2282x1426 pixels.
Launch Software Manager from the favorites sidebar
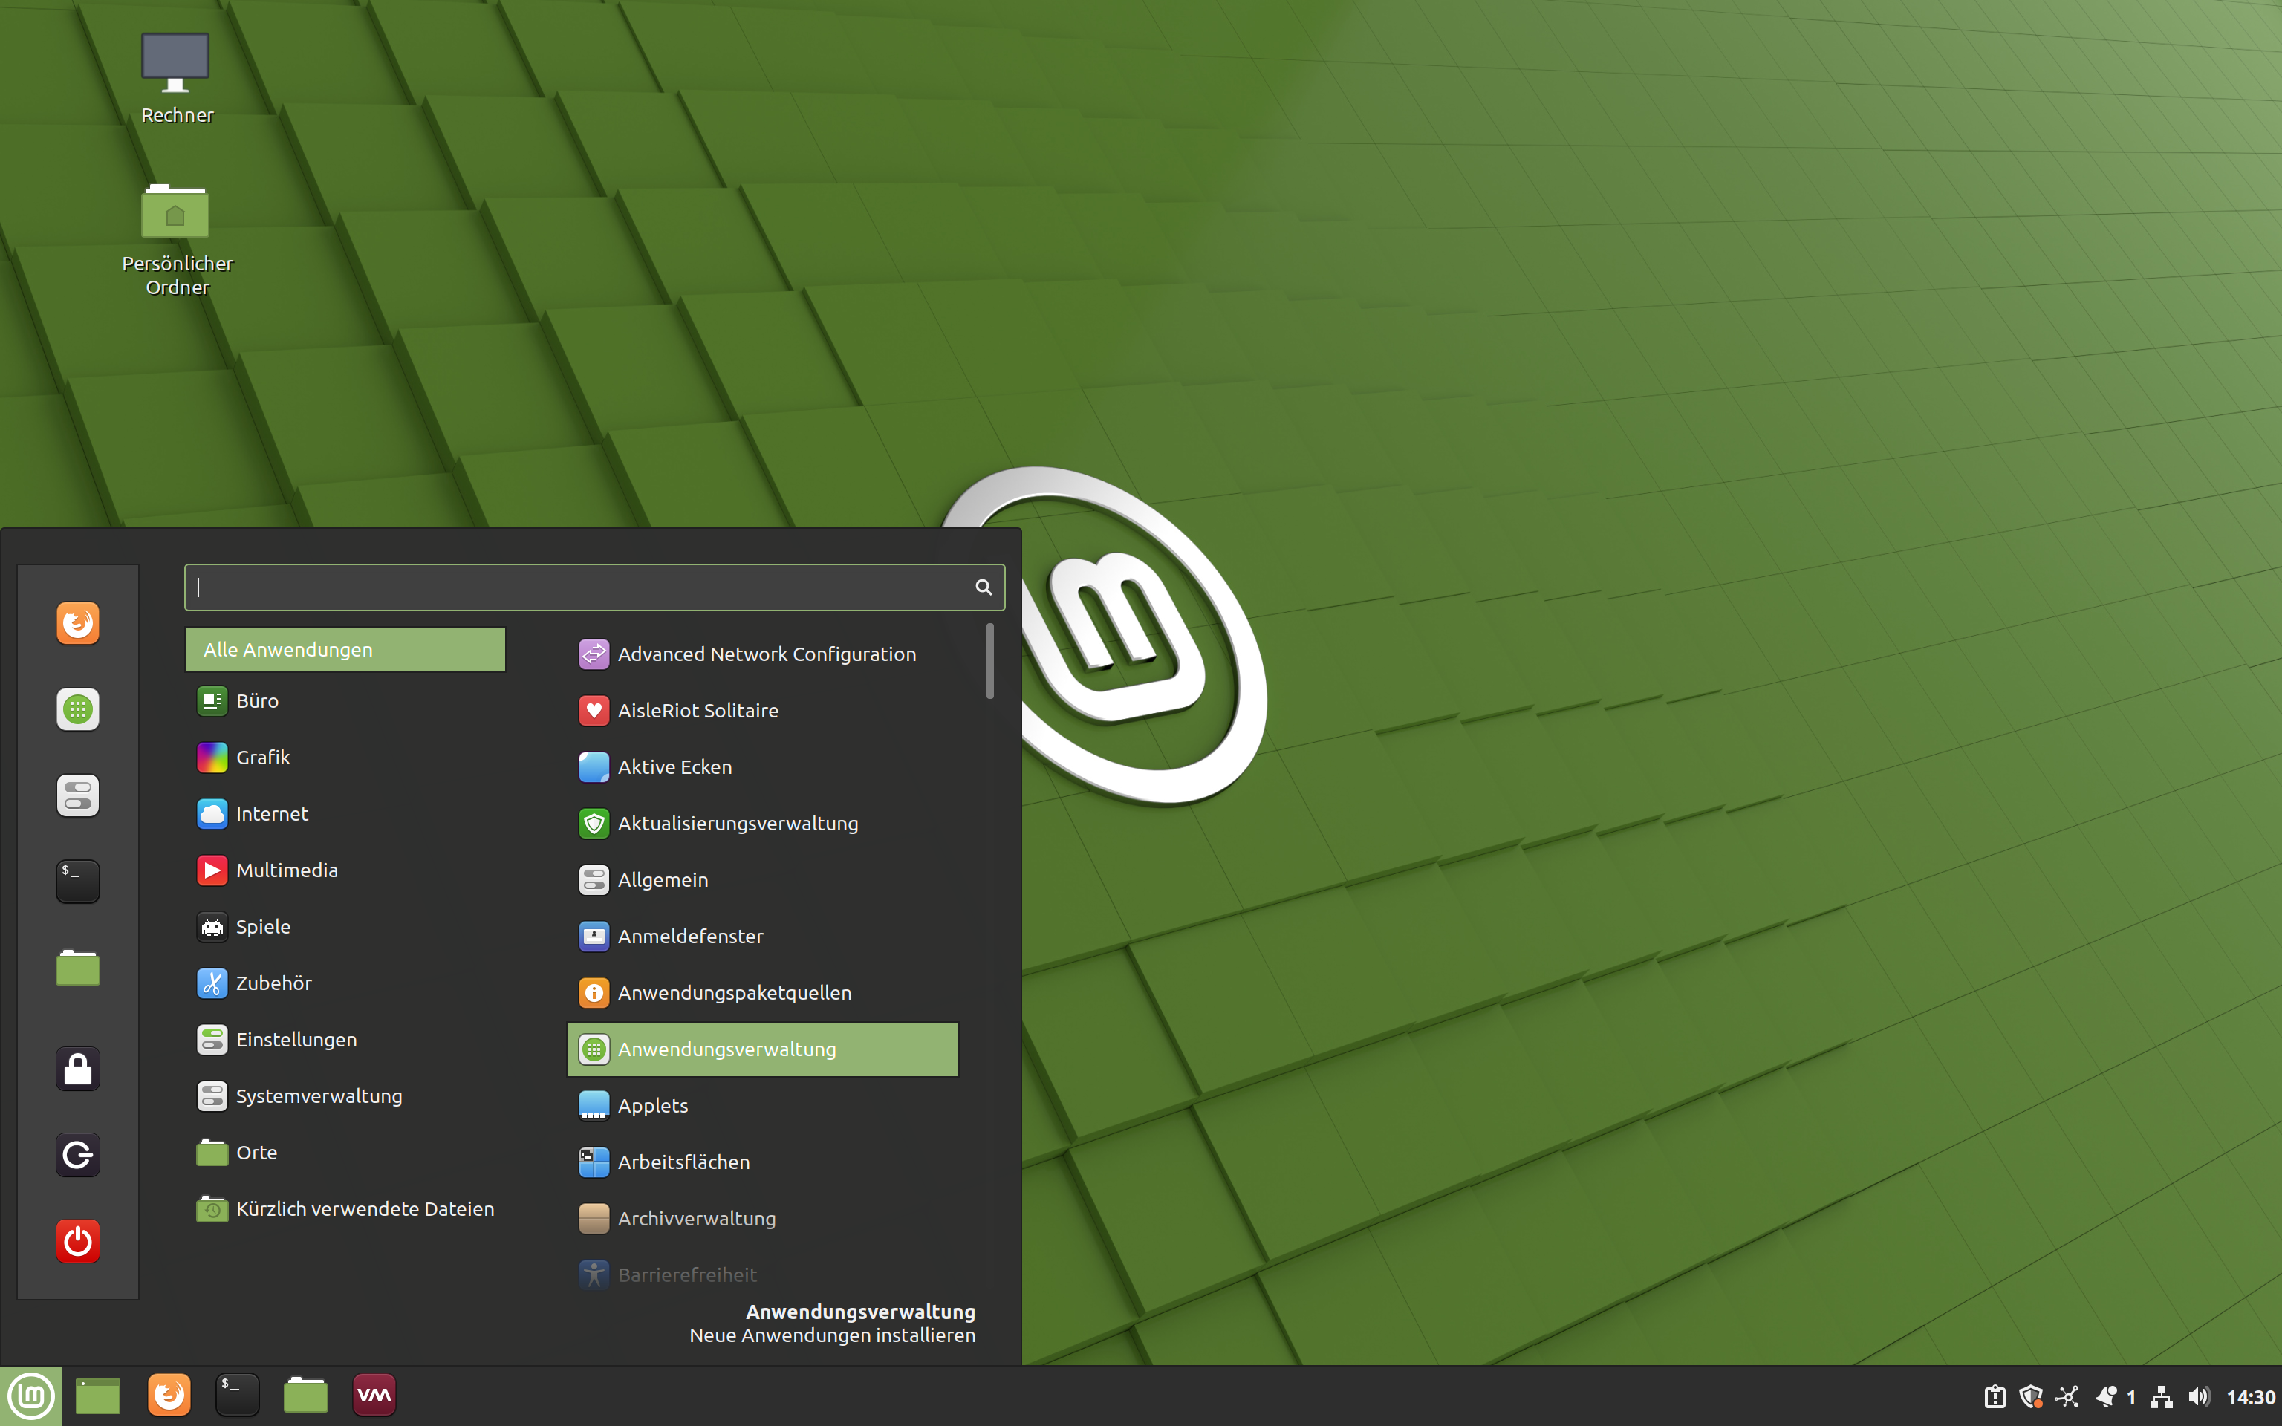[77, 709]
